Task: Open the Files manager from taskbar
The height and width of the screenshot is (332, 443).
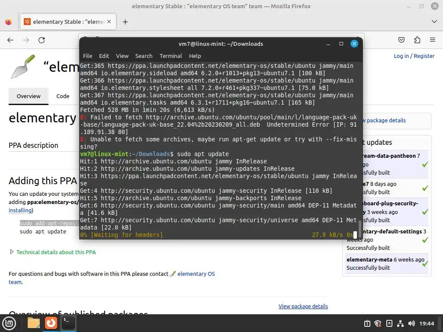Action: 34,323
